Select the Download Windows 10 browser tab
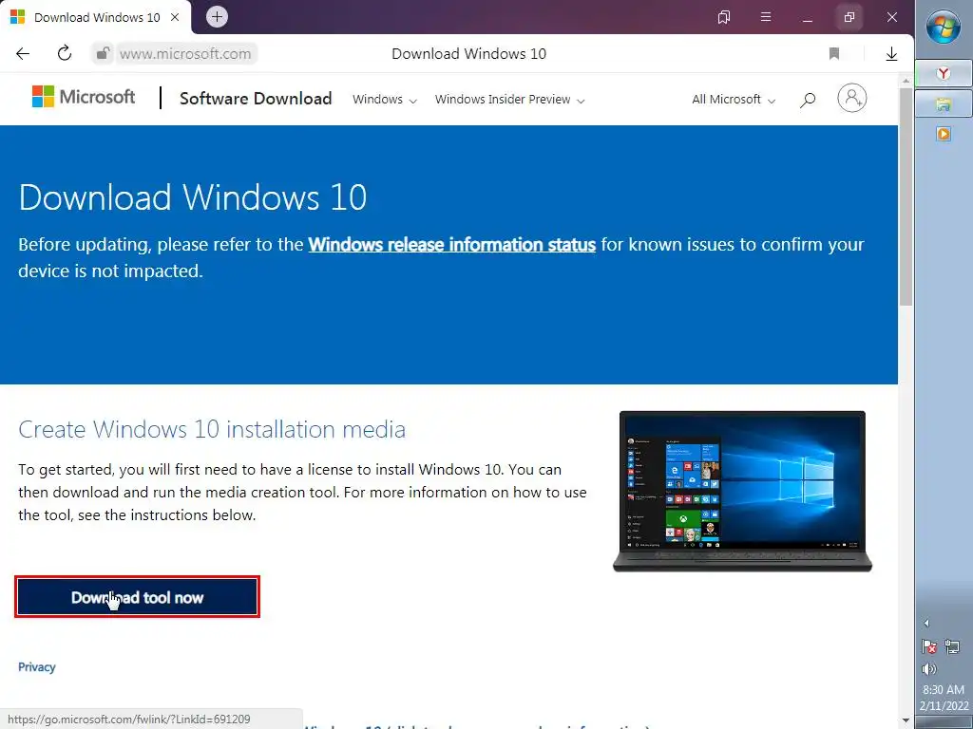The height and width of the screenshot is (729, 973). [96, 17]
